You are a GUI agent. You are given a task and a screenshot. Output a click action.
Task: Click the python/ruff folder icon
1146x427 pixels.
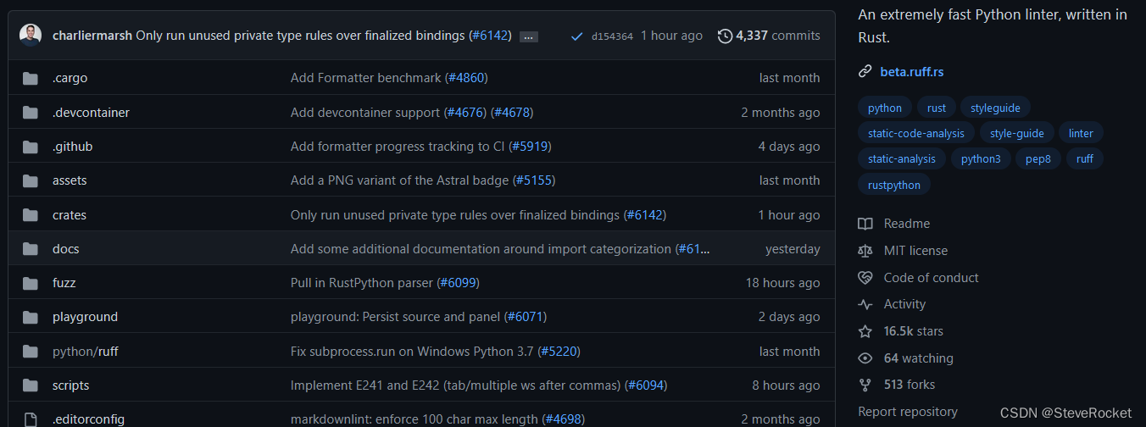(31, 352)
